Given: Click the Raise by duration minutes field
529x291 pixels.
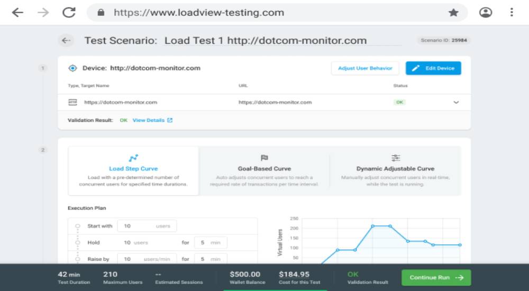Looking at the screenshot, I should coord(211,259).
